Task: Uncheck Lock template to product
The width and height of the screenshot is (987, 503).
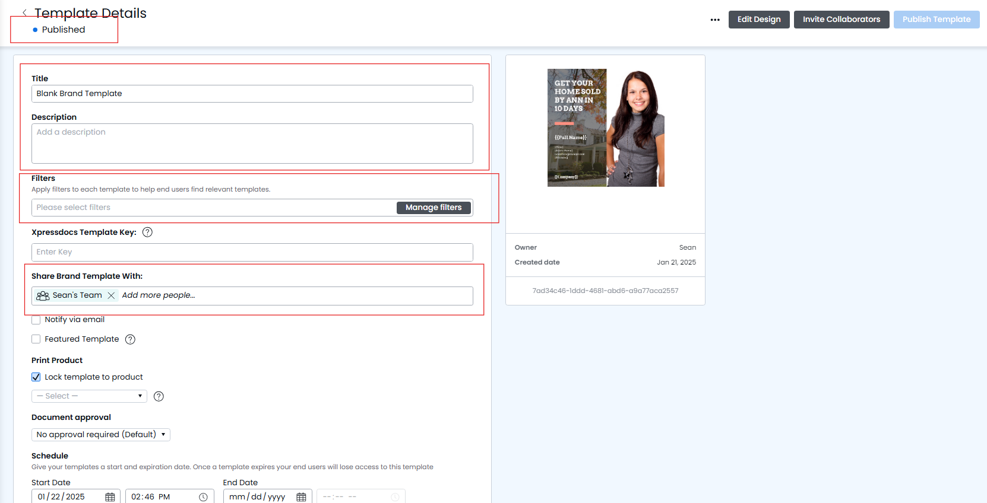Action: [36, 377]
